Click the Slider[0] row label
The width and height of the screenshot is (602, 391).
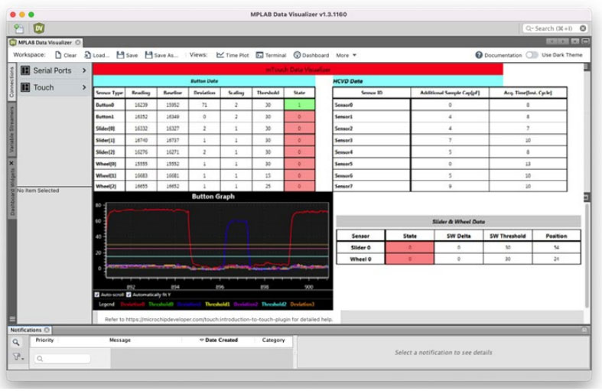[106, 129]
